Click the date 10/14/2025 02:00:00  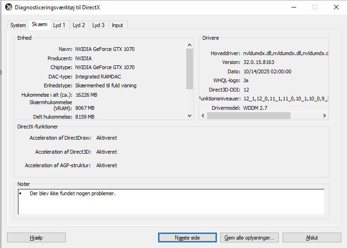[267, 71]
